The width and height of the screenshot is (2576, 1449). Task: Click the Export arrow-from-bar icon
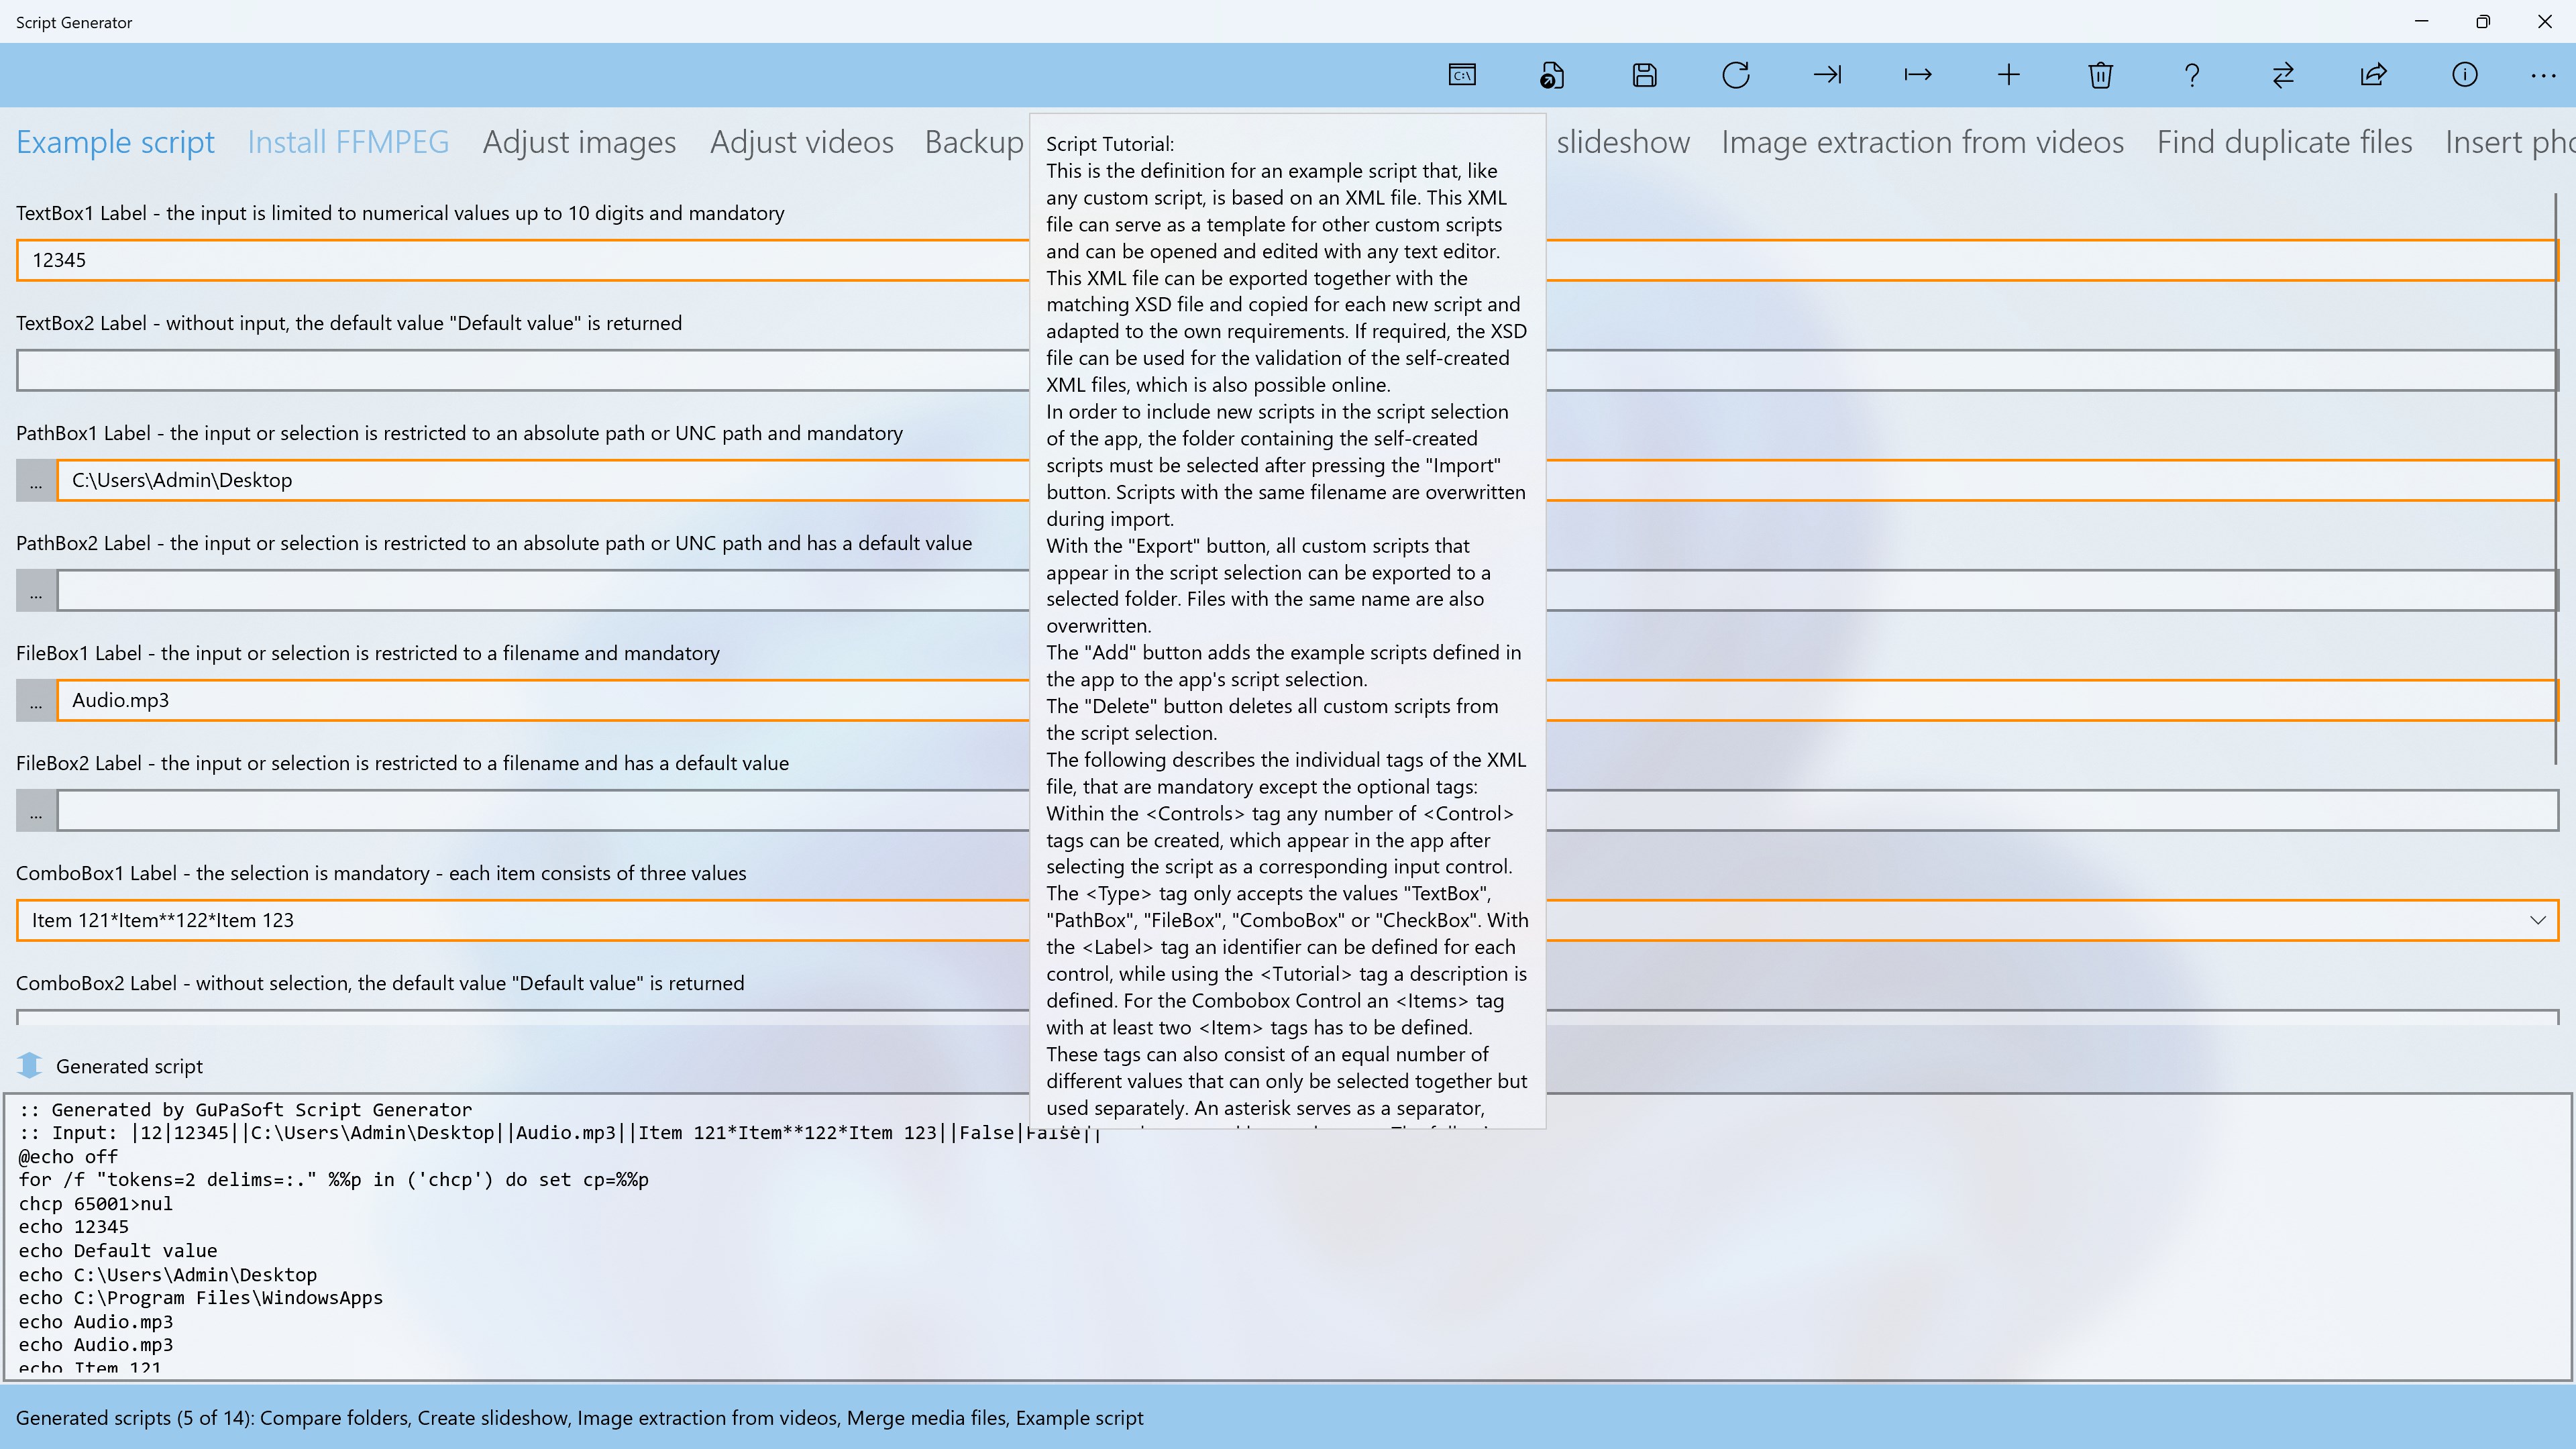click(x=1918, y=75)
